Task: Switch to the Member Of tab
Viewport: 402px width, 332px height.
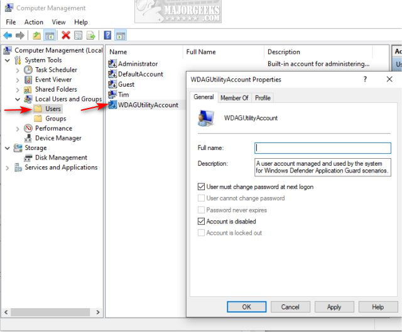Action: pyautogui.click(x=234, y=98)
